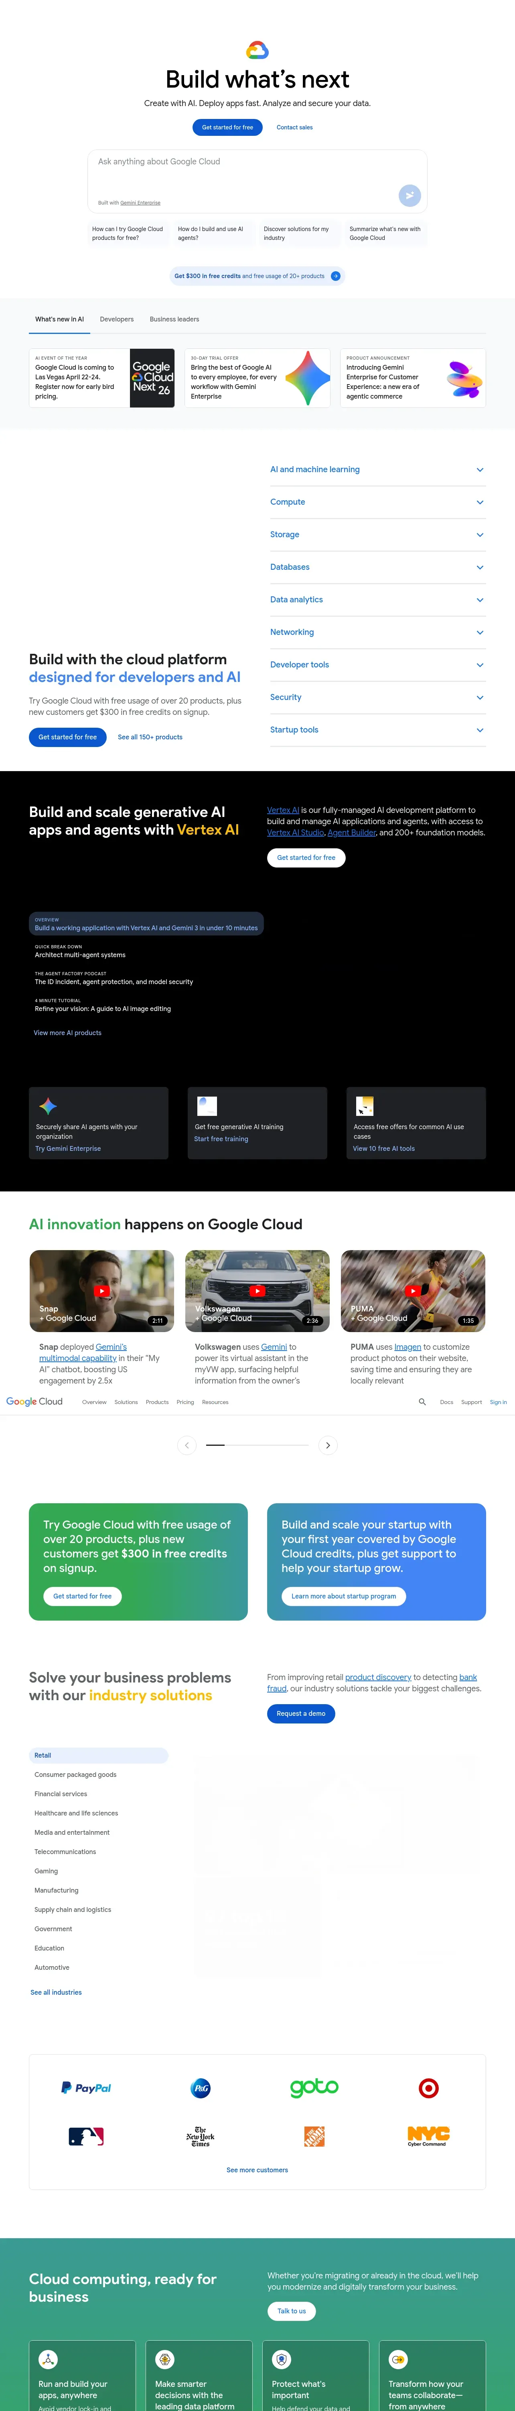This screenshot has width=515, height=2411.
Task: Click the Try Gemini Enterprise link
Action: pyautogui.click(x=68, y=1148)
